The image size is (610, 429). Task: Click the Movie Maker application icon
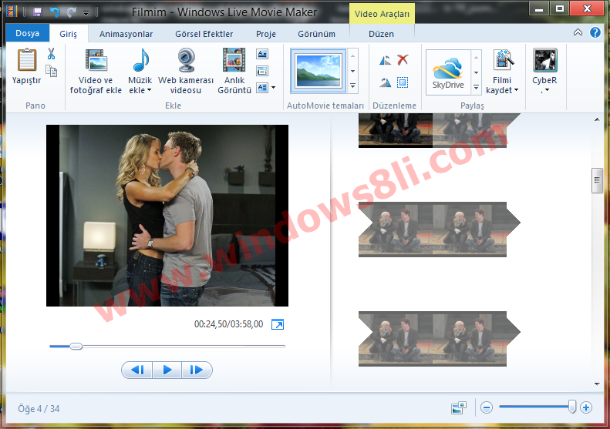coord(12,12)
